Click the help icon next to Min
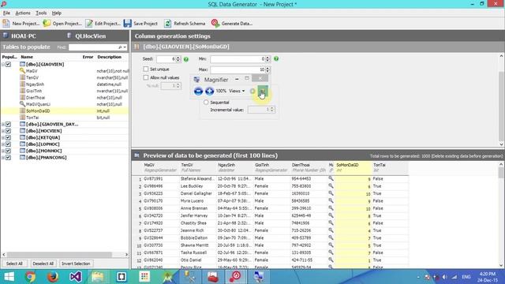This screenshot has width=505, height=284. (276, 59)
